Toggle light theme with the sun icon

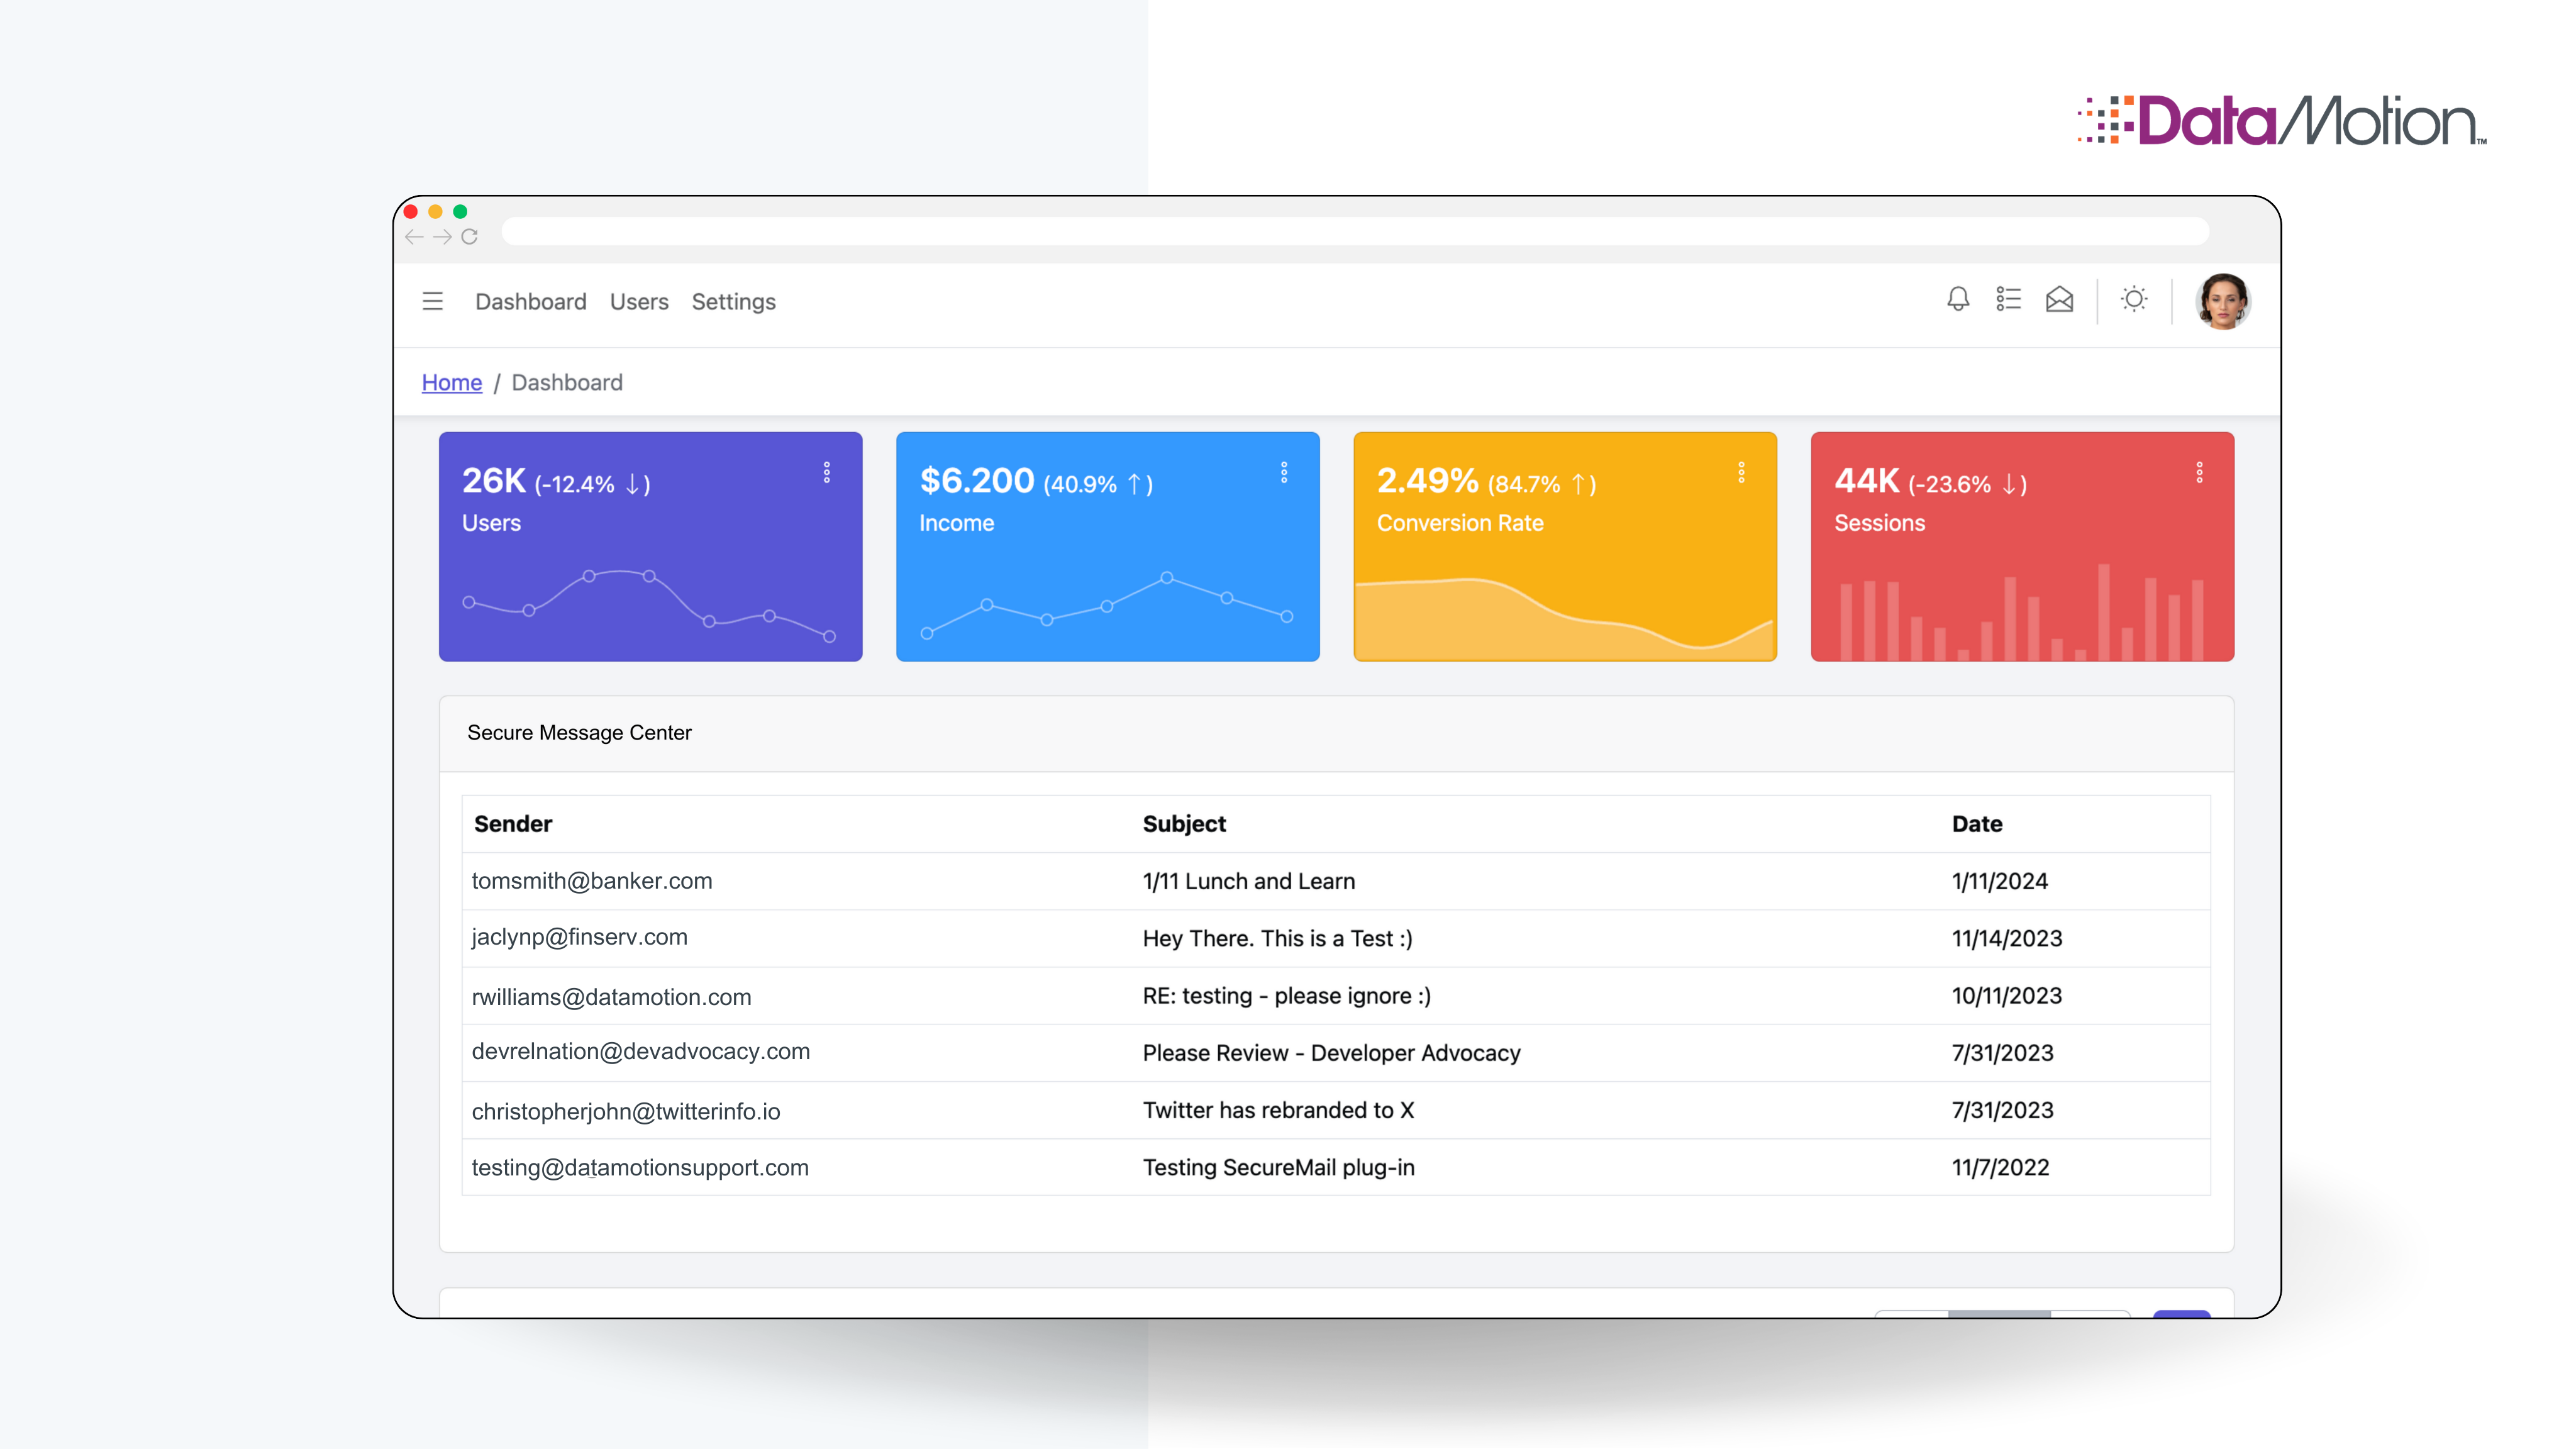[x=2135, y=299]
